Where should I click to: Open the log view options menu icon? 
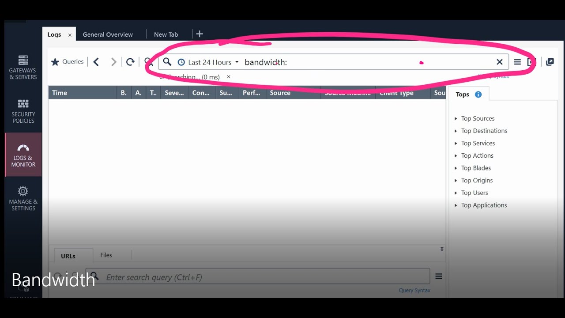(x=517, y=62)
